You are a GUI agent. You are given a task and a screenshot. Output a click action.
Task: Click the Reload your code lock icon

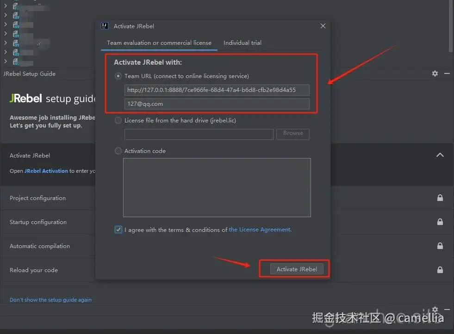tap(440, 270)
